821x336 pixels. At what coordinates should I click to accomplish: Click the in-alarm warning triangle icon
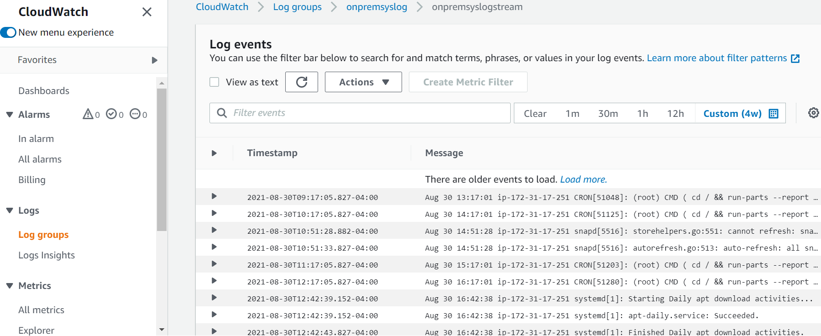88,114
